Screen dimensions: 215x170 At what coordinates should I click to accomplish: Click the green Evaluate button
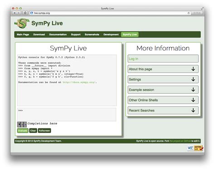click(23, 131)
